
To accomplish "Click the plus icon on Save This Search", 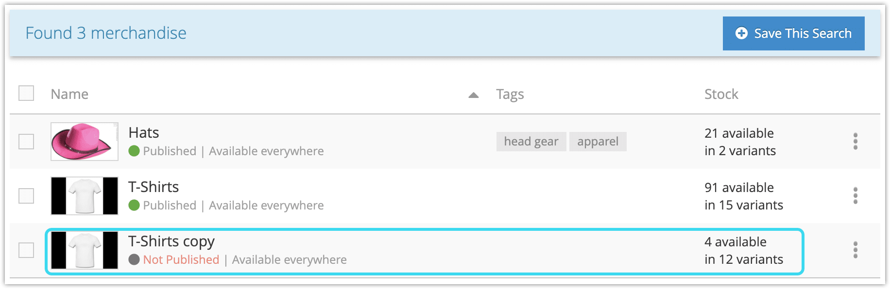I will click(741, 33).
